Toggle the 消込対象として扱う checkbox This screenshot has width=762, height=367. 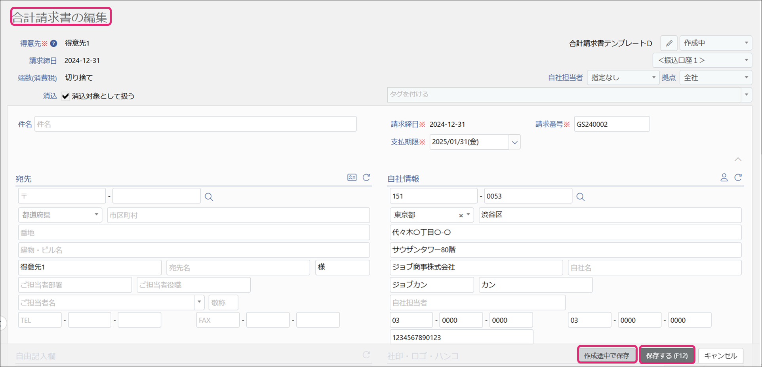coord(66,96)
